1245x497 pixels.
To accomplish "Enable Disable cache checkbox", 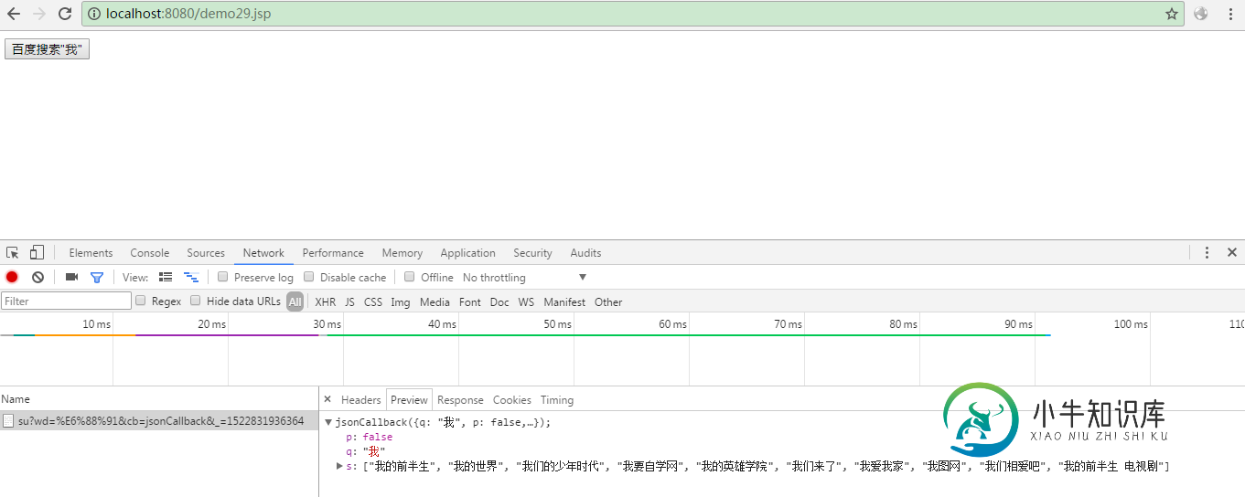I will (308, 277).
